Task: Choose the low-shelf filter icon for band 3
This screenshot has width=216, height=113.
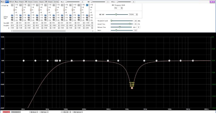Action: point(29,18)
